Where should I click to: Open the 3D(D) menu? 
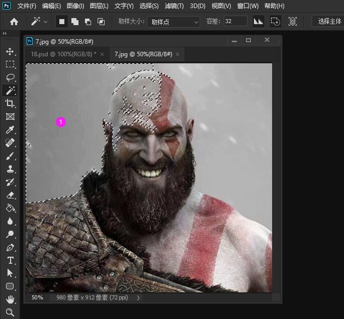click(198, 6)
